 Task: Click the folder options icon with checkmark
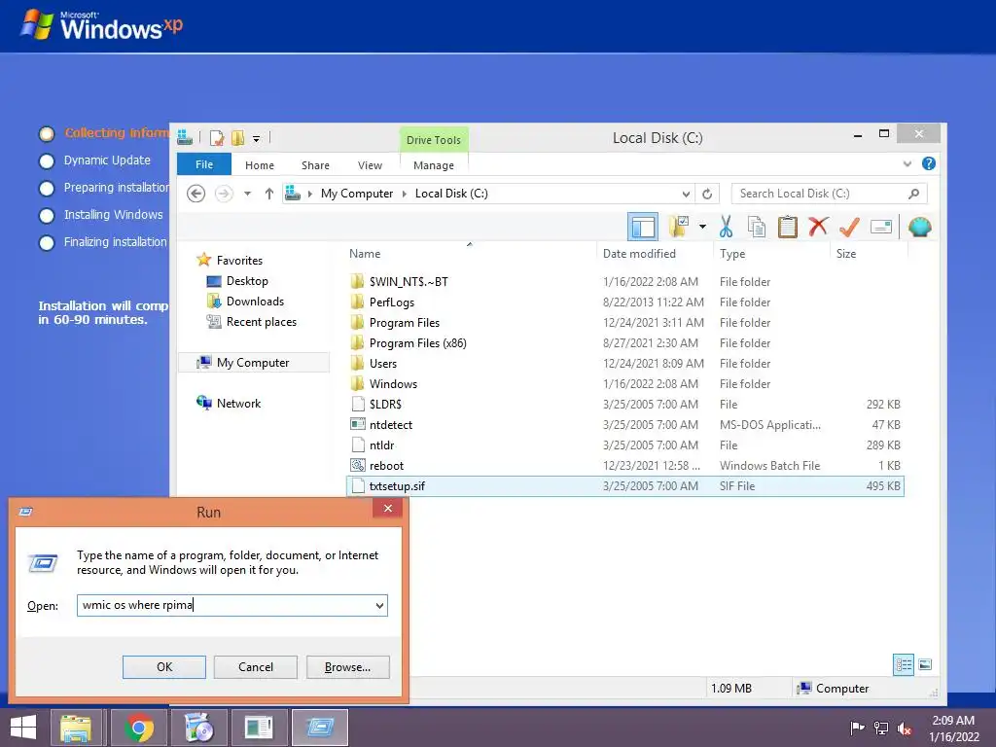678,227
